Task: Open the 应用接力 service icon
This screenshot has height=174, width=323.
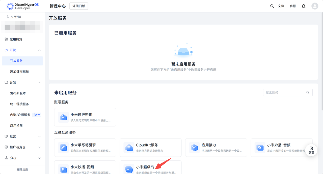Action: pos(194,148)
